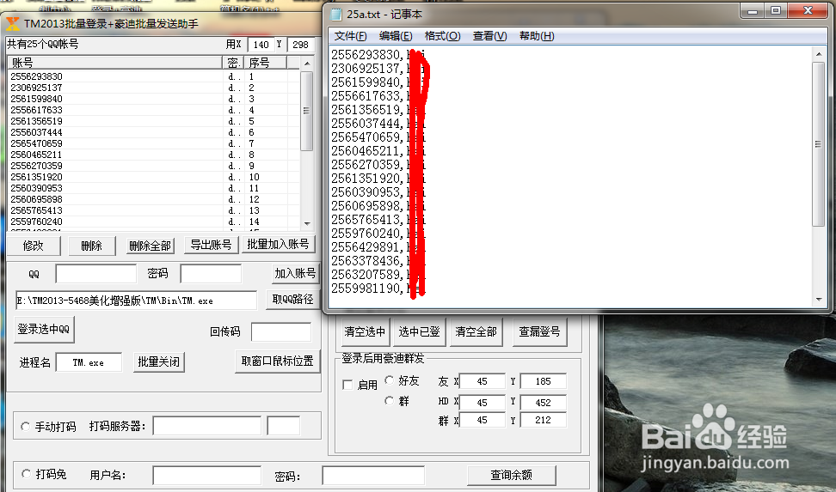Click the 加入账号 button
The height and width of the screenshot is (492, 836).
pyautogui.click(x=295, y=274)
